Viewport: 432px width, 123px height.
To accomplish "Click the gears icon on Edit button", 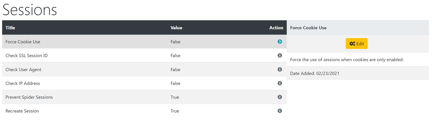I will pos(352,44).
